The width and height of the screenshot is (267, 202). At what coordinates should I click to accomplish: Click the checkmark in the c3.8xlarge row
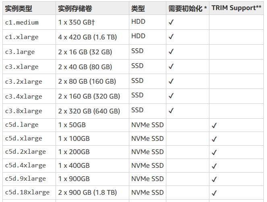171,110
